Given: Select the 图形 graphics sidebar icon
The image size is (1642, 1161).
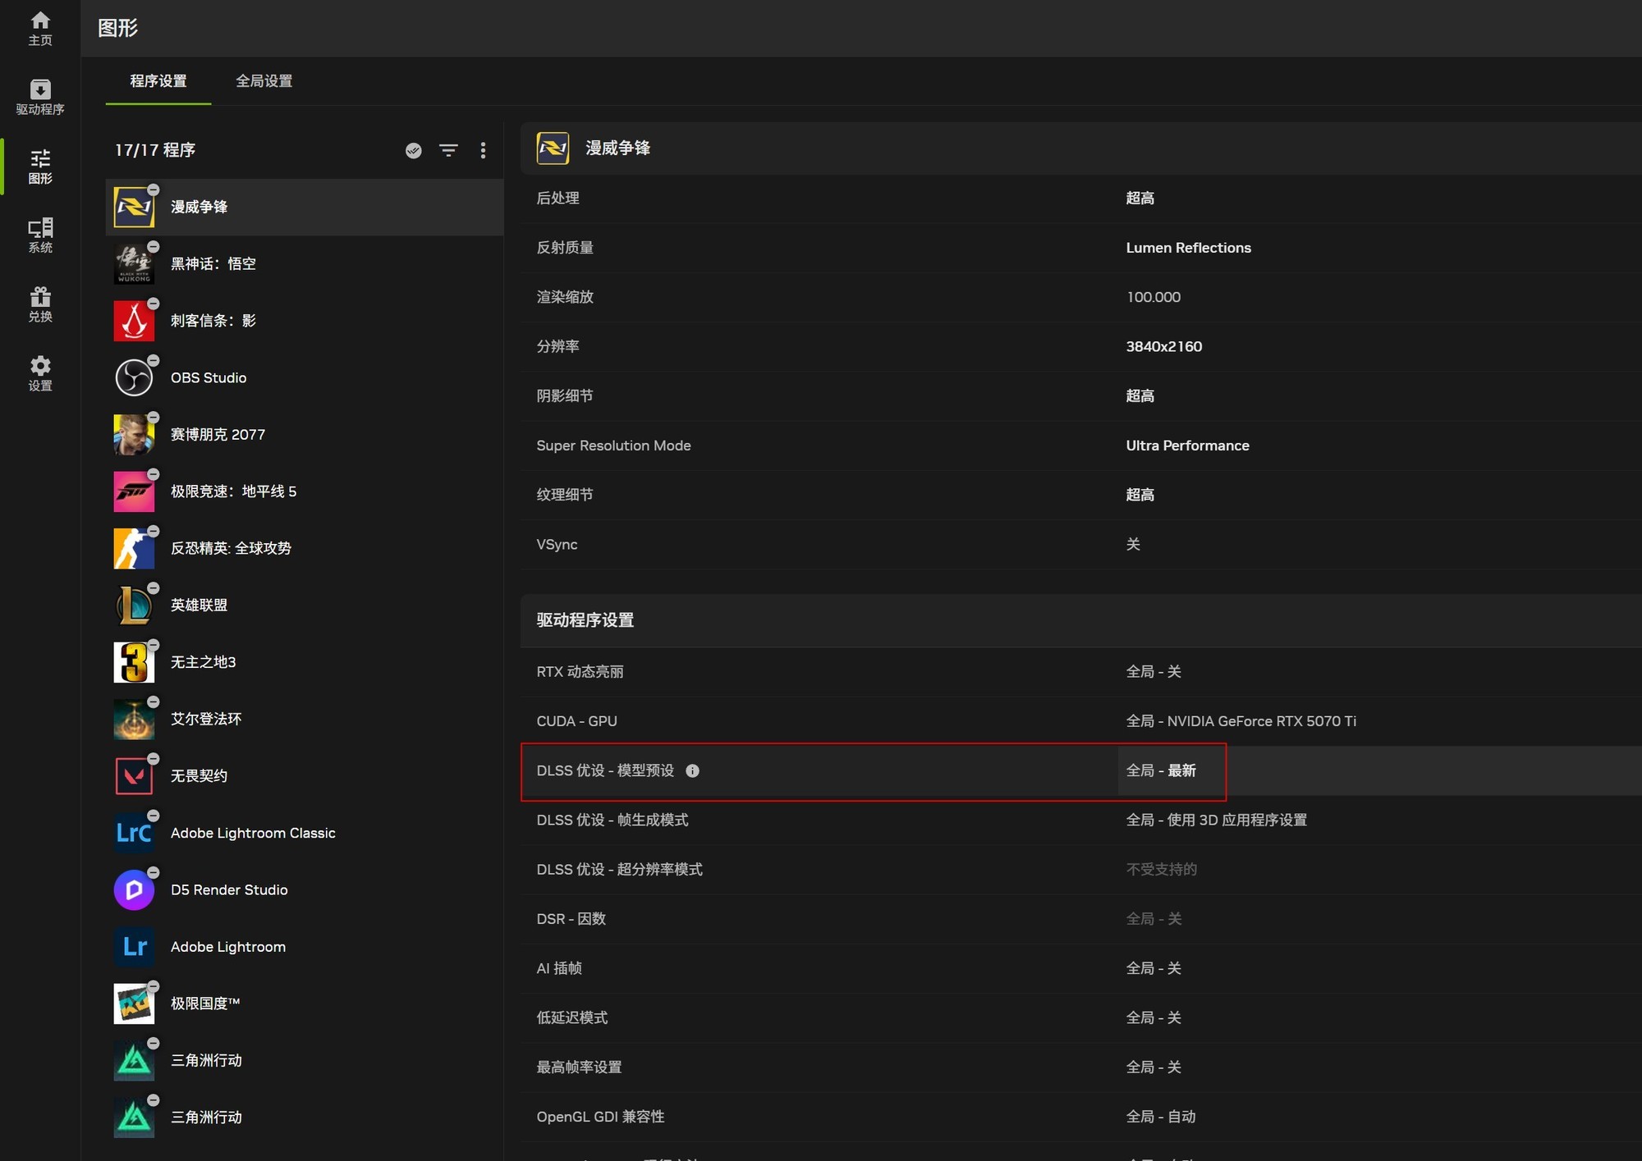Looking at the screenshot, I should (x=39, y=167).
